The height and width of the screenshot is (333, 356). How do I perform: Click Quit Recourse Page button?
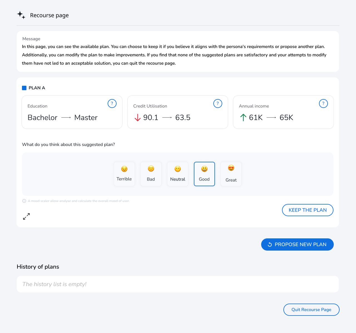pyautogui.click(x=311, y=310)
